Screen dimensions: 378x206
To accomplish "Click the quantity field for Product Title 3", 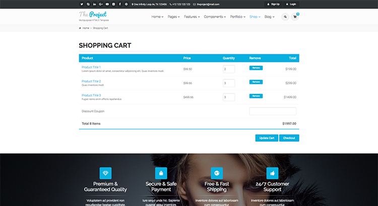I will (228, 97).
